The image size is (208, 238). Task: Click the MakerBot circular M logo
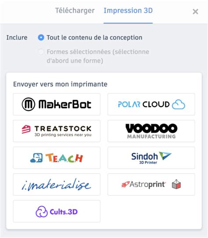29,104
